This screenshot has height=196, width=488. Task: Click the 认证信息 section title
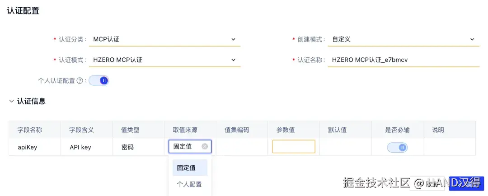pyautogui.click(x=31, y=101)
